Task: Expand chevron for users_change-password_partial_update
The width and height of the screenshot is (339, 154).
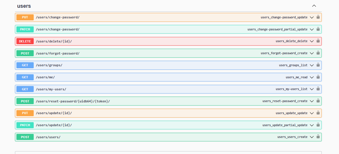Action: click(311, 29)
